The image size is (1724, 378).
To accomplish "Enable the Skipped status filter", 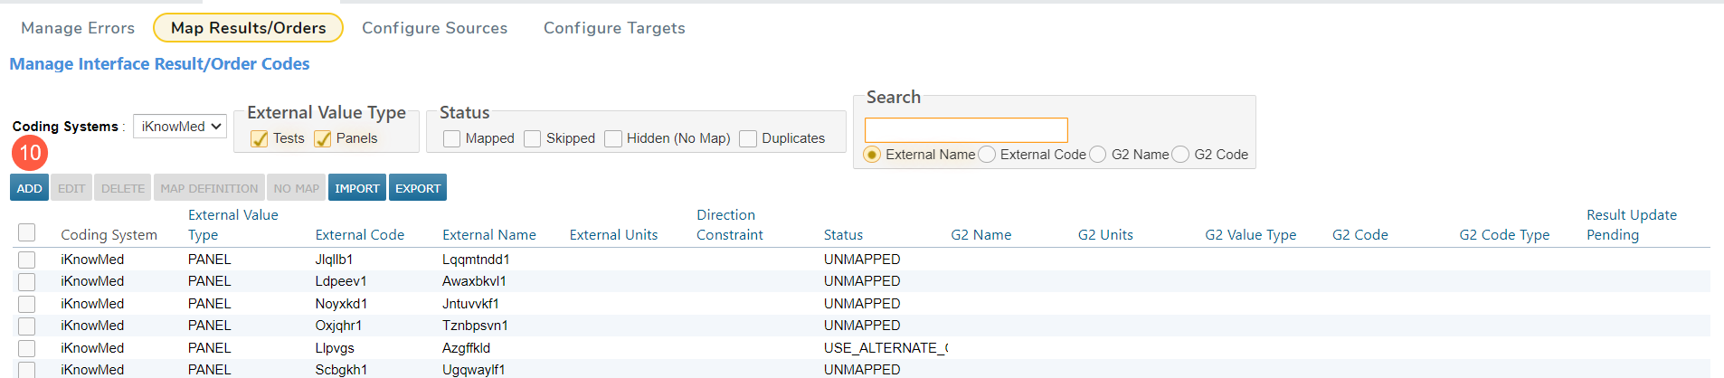I will 533,139.
